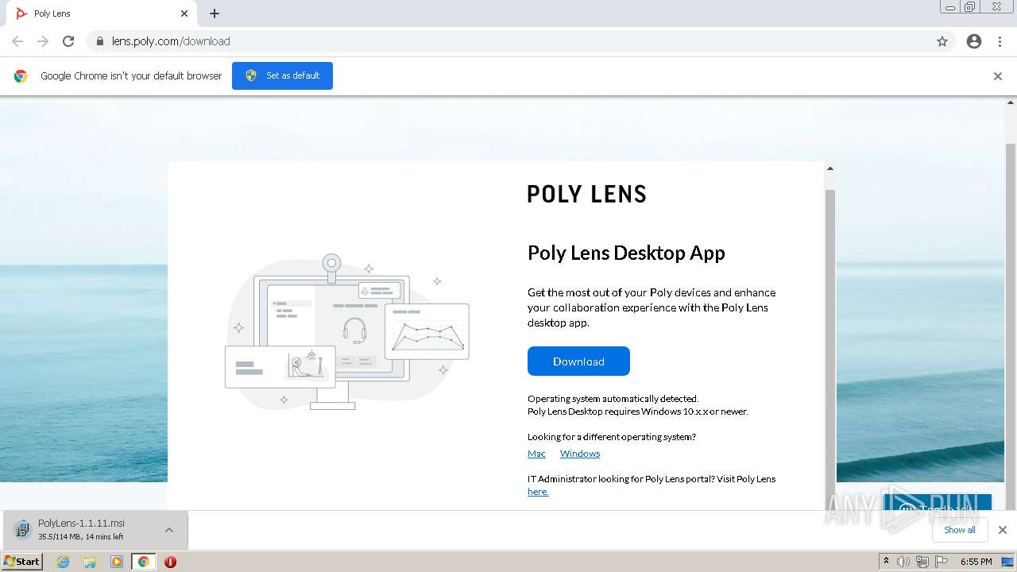Click the red stop taskbar icon

click(170, 562)
